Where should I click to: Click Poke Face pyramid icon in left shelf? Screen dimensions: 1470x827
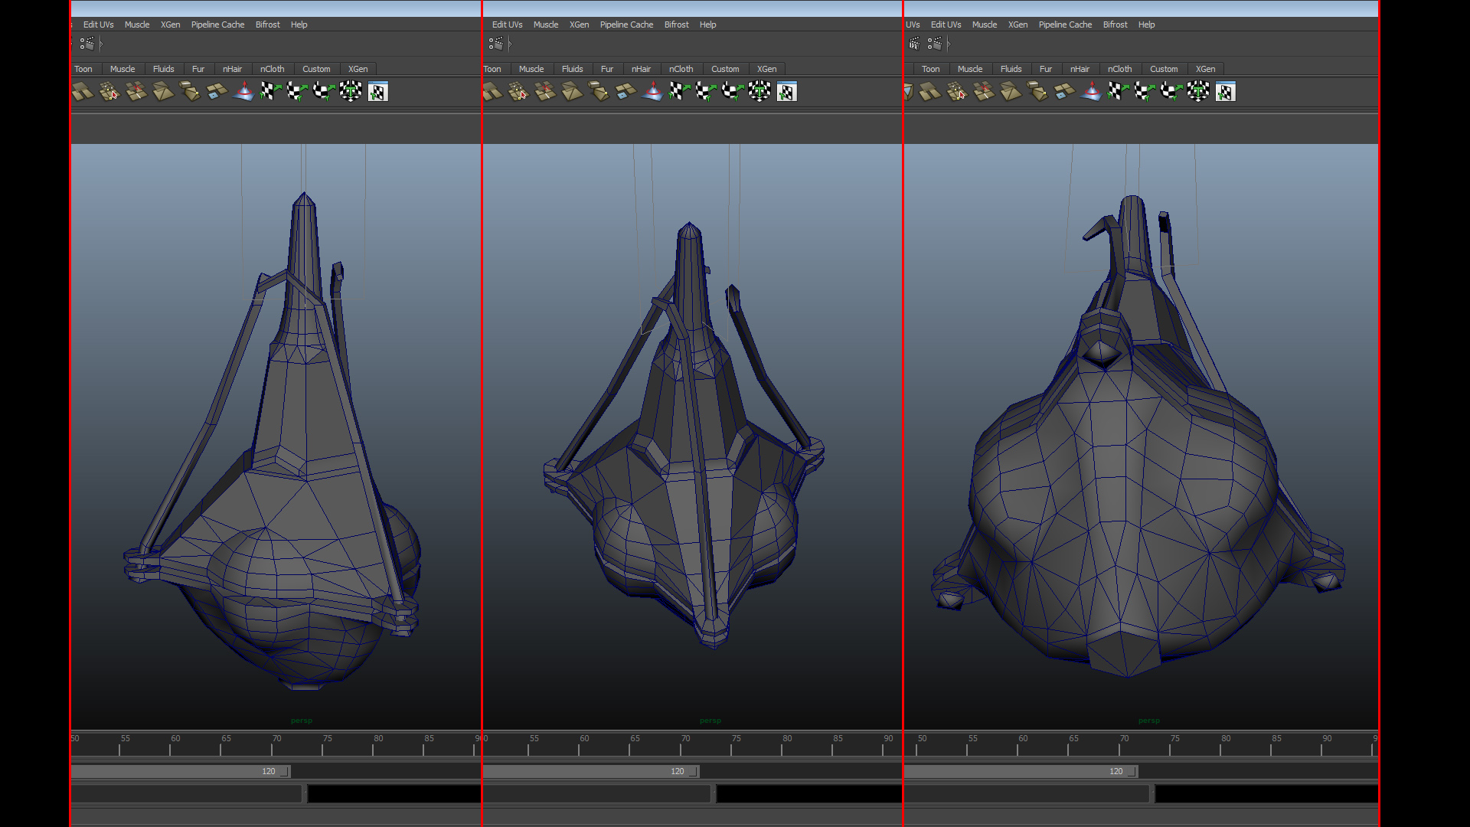point(163,92)
